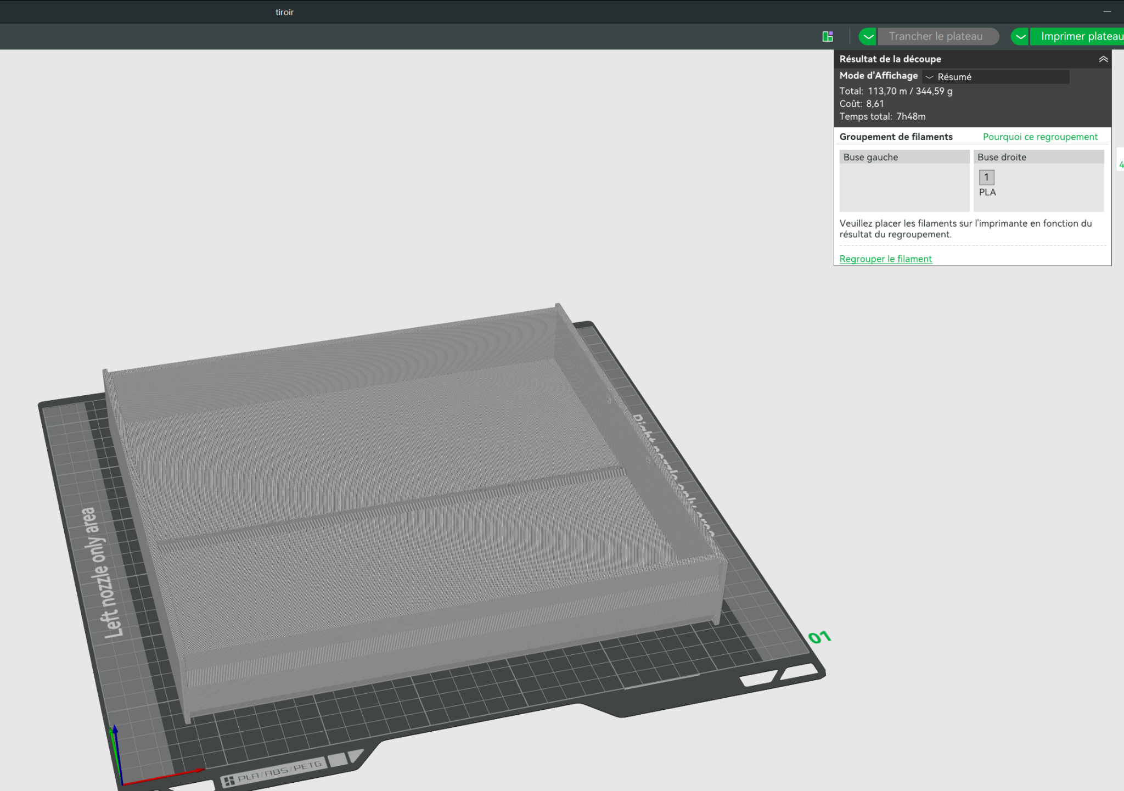Screen dimensions: 1124x791
Task: Click the PLA/ABS/PETG bed plate label
Action: click(x=274, y=773)
